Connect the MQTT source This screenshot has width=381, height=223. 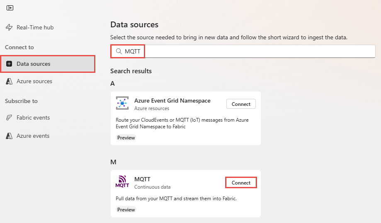241,182
